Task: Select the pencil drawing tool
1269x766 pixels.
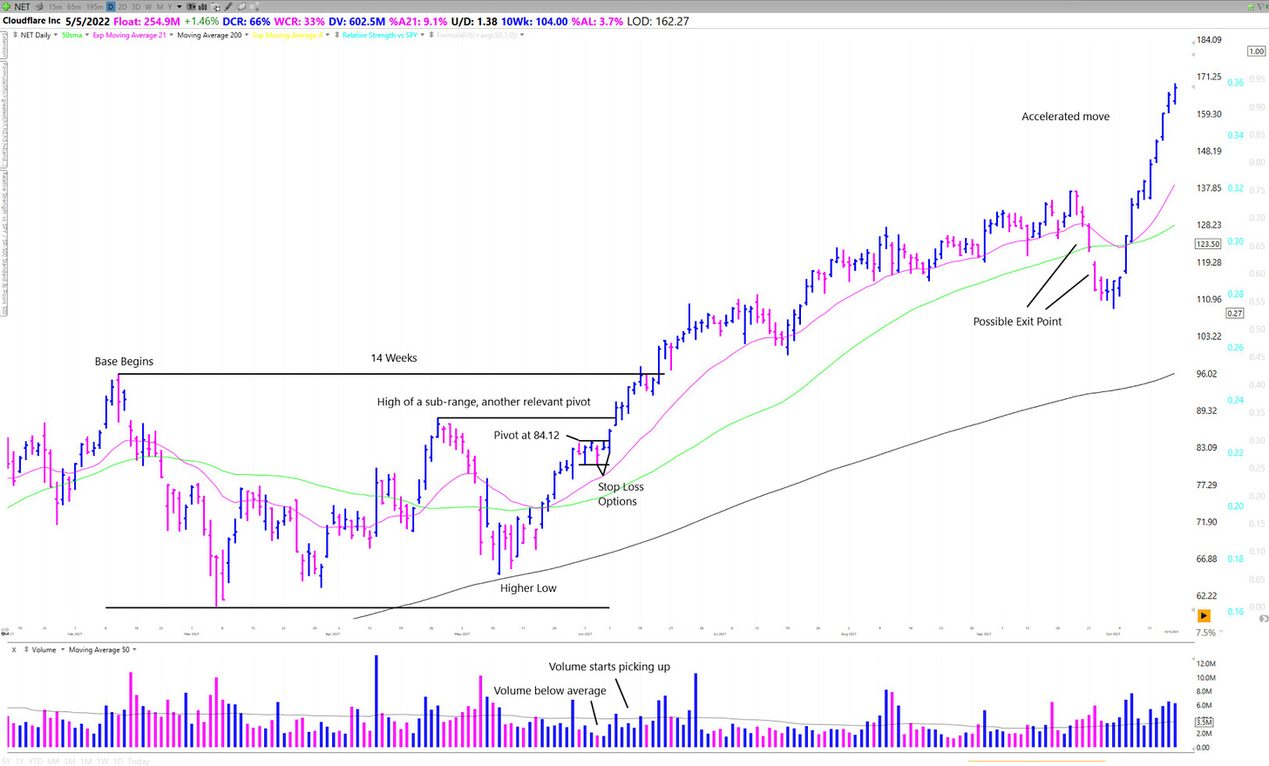Action: [227, 7]
